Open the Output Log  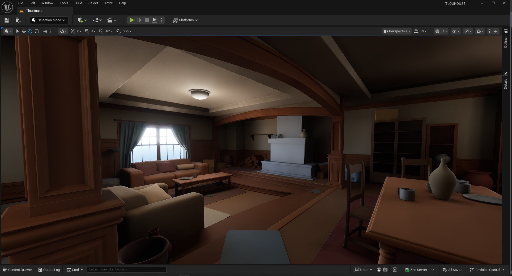(x=49, y=270)
